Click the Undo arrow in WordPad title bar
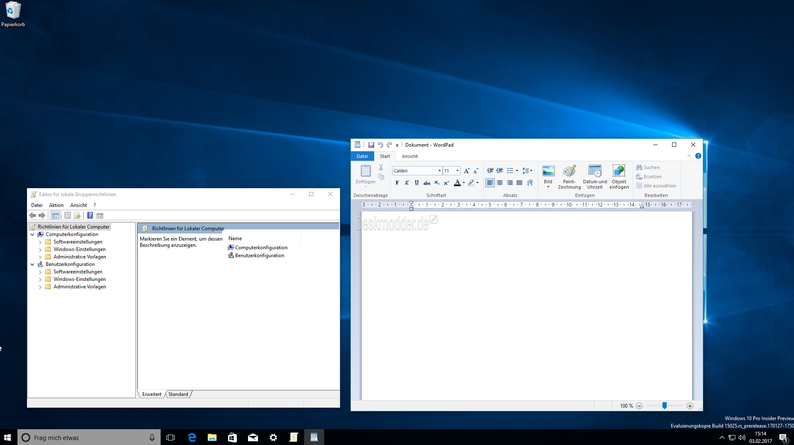Image resolution: width=794 pixels, height=445 pixels. pos(380,145)
